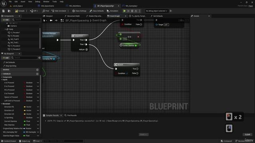Stop the play session

coord(132,11)
